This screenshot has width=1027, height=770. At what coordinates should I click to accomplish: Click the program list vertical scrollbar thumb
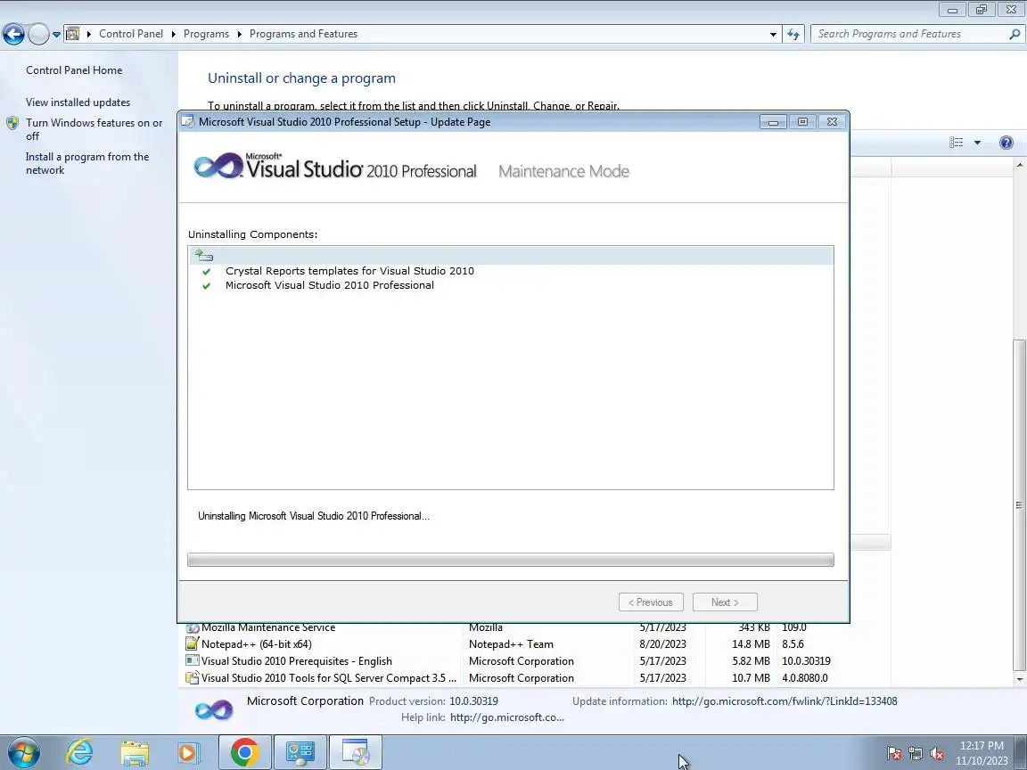[1019, 504]
